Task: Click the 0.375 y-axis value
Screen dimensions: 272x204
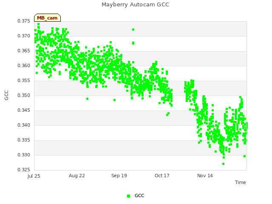Action: tap(24, 21)
